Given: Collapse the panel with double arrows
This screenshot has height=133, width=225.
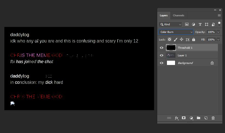Looking at the screenshot, I should coord(215,10).
